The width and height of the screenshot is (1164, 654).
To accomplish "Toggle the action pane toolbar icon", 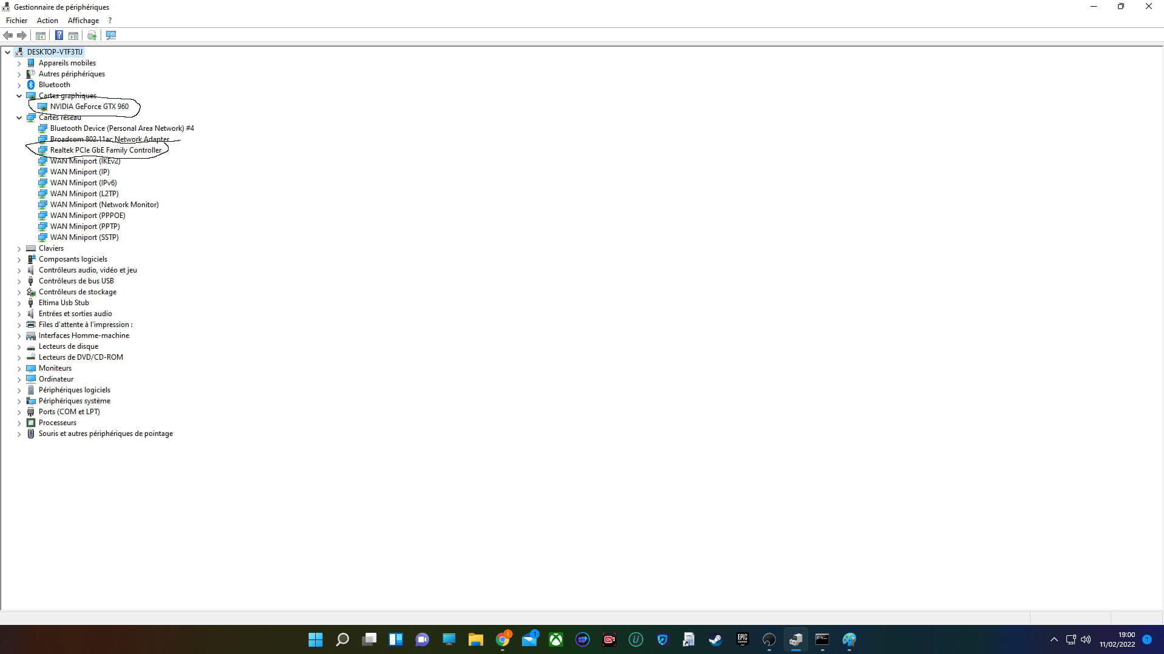I will click(x=73, y=35).
